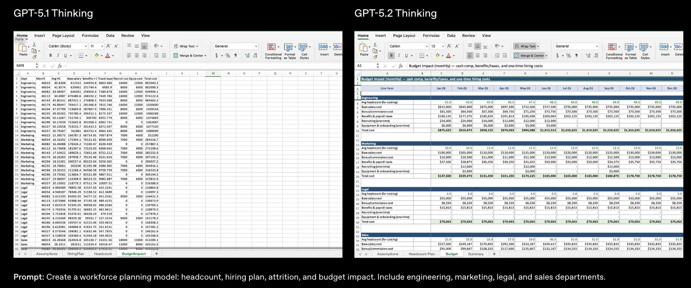Increase font size in right window
The height and width of the screenshot is (288, 691).
coord(449,46)
